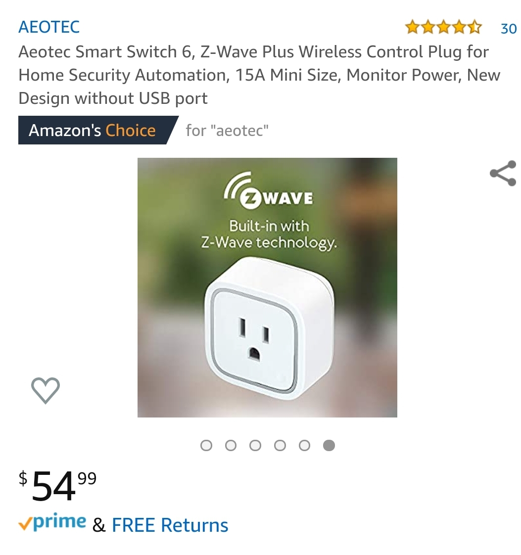The height and width of the screenshot is (555, 521).
Task: Select the sixth filled carousel dot
Action: (329, 445)
